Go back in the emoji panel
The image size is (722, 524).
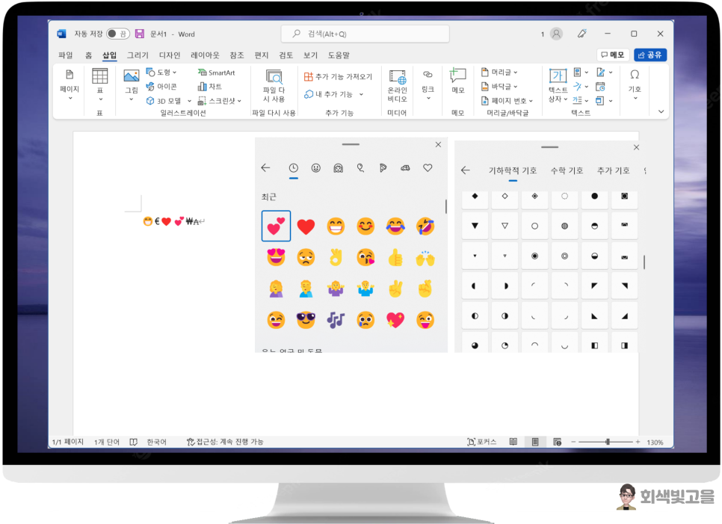(x=265, y=167)
